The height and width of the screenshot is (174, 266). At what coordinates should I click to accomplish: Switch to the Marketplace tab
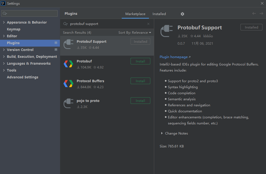tap(135, 14)
